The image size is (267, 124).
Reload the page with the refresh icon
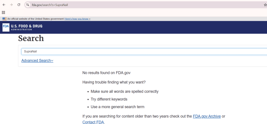tap(19, 5)
